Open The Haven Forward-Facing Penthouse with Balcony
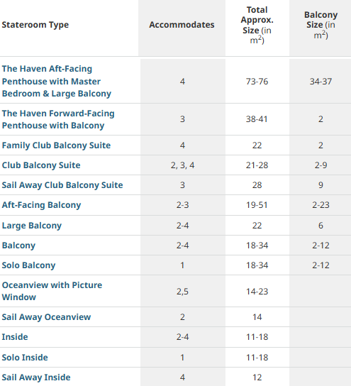351x386 pixels. [x=58, y=119]
